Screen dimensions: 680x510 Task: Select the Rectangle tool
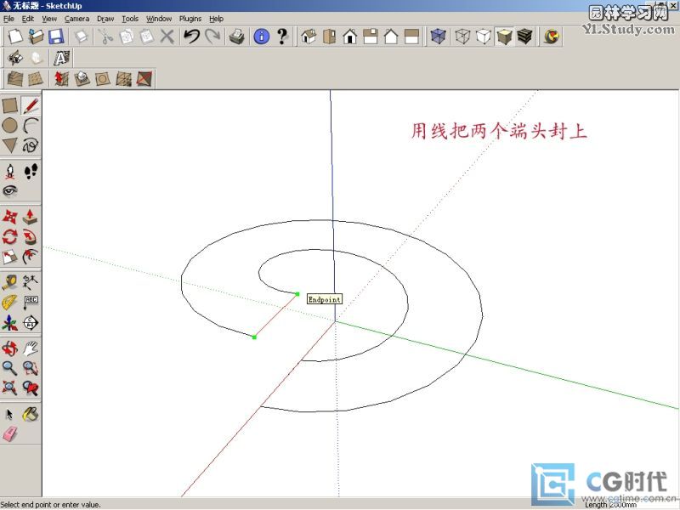(9, 105)
